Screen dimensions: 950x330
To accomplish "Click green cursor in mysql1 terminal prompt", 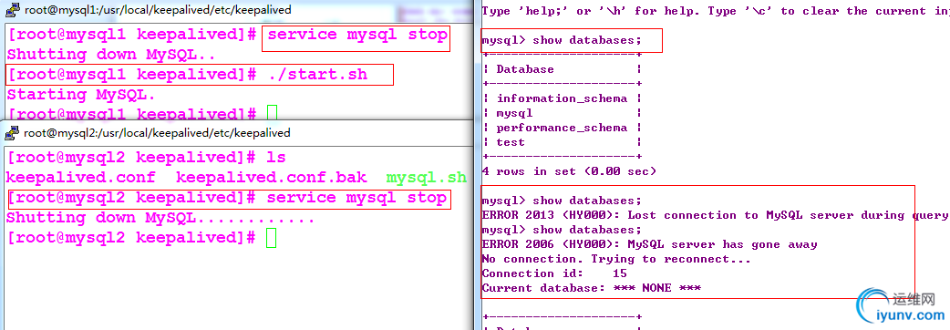I will pos(272,114).
